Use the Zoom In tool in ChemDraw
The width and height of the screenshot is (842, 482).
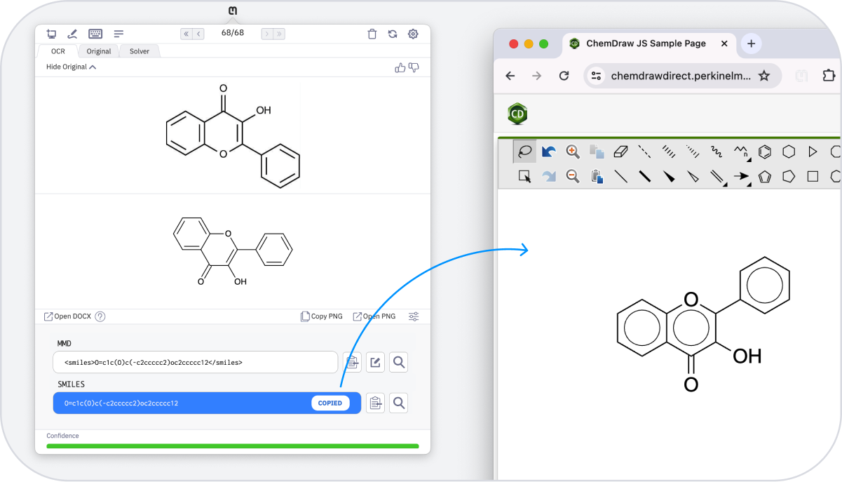(571, 152)
